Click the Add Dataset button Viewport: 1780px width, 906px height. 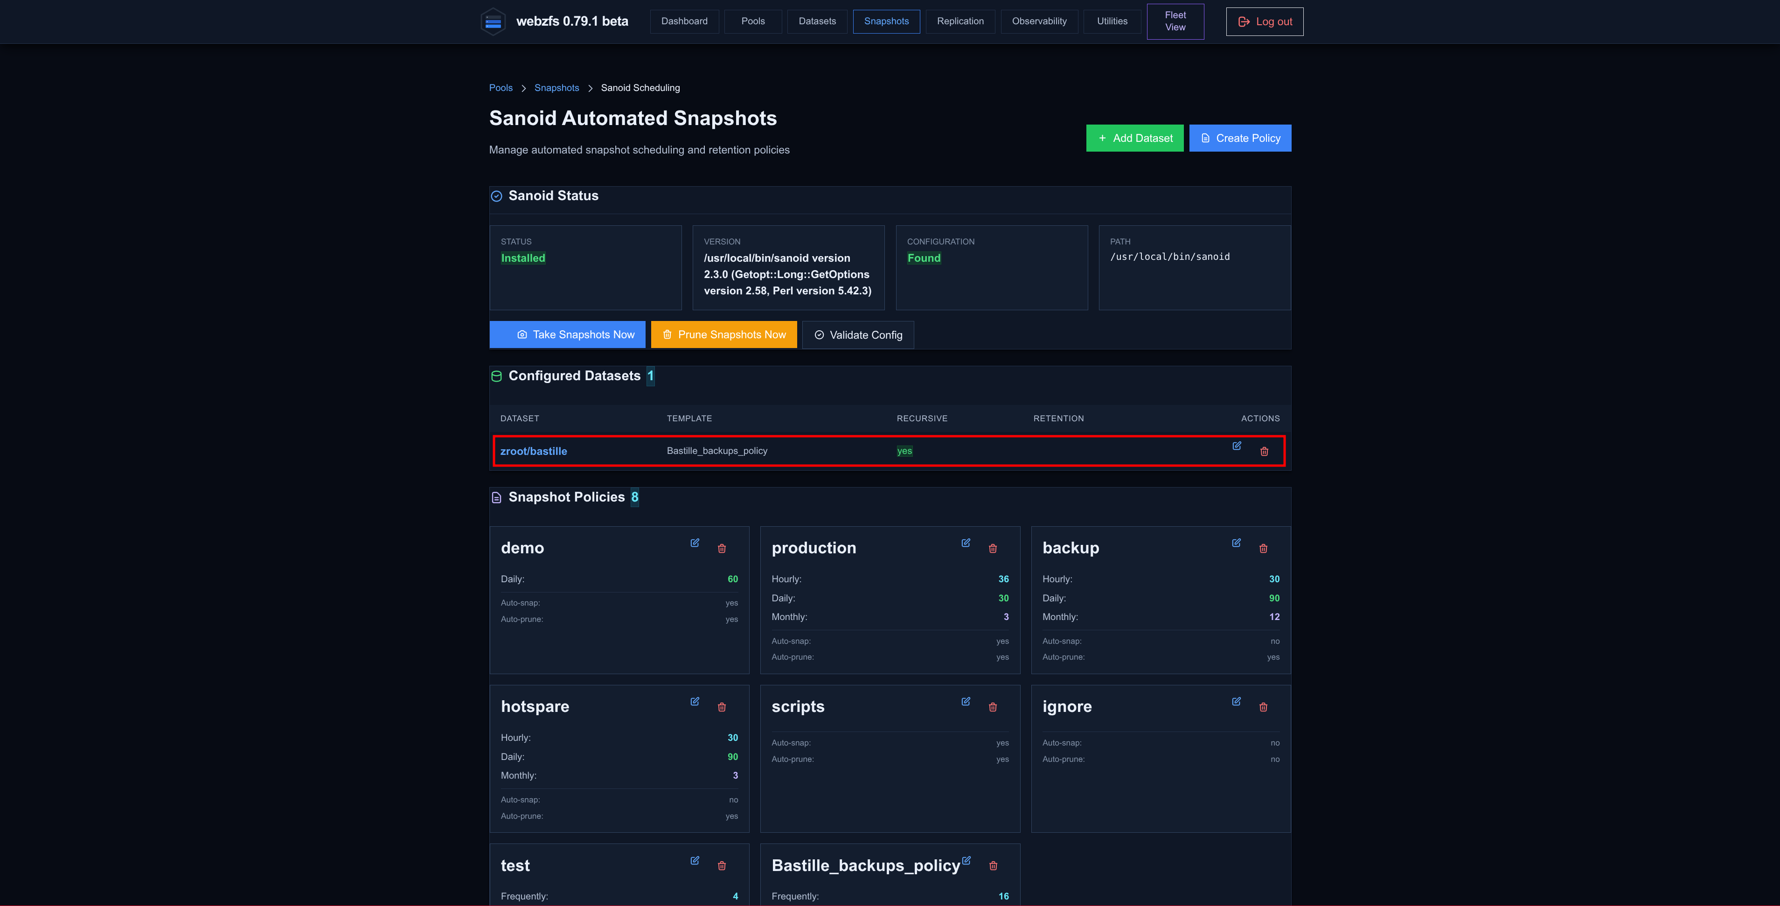pyautogui.click(x=1134, y=138)
